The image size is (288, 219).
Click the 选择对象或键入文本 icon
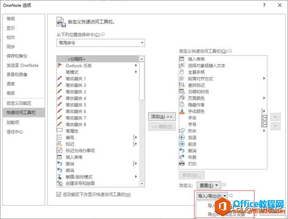(182, 66)
